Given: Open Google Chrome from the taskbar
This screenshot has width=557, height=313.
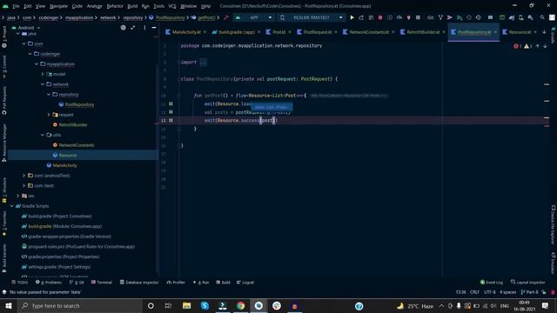Looking at the screenshot, I should click(240, 305).
